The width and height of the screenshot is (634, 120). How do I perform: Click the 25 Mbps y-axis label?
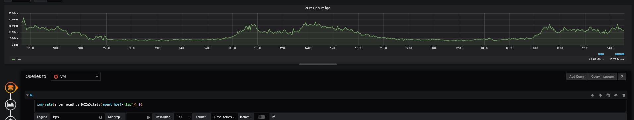click(x=13, y=14)
